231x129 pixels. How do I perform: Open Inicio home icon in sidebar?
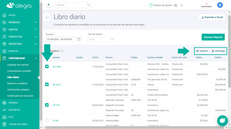[x=4, y=15]
